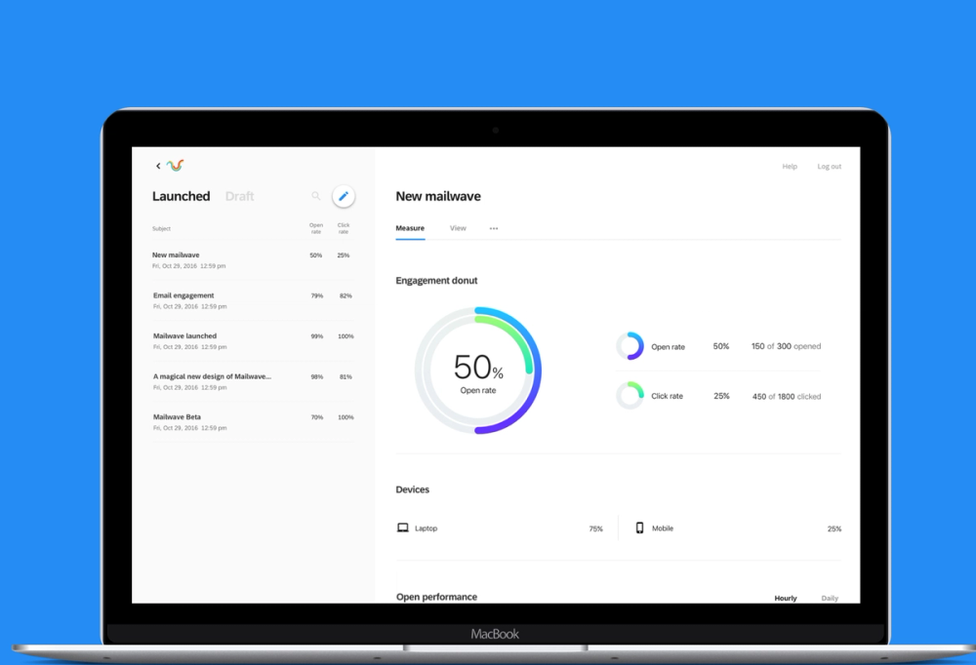
Task: Click 100% click rate for Mailwave Beta
Action: click(x=346, y=417)
